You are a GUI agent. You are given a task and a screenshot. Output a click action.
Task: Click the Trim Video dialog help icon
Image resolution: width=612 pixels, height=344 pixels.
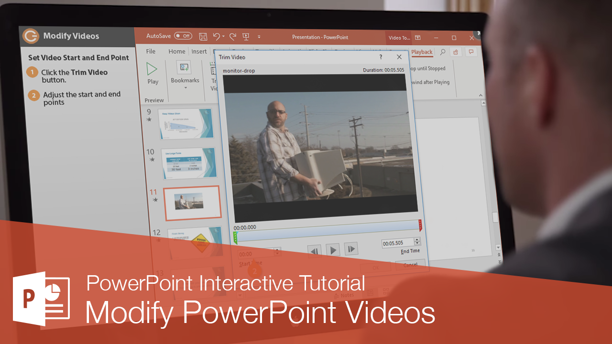[x=381, y=57]
